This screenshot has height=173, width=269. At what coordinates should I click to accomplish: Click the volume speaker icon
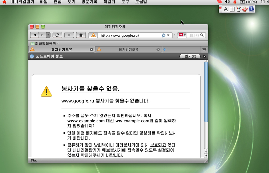(227, 2)
